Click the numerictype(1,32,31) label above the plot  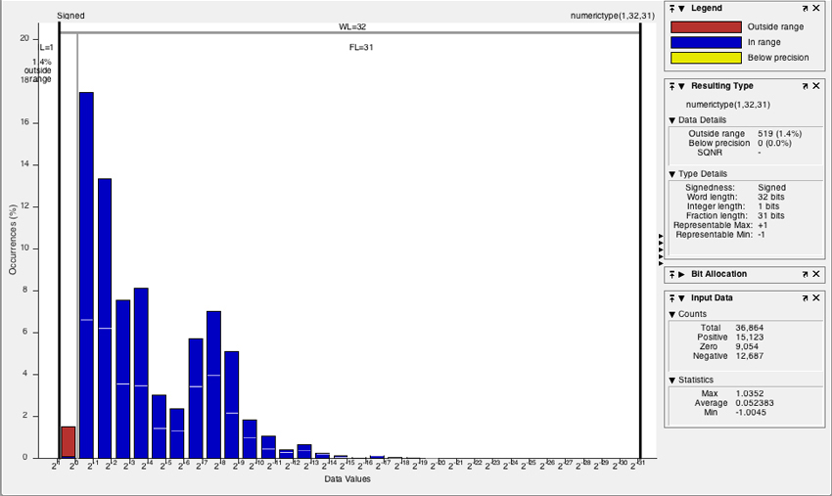point(613,16)
